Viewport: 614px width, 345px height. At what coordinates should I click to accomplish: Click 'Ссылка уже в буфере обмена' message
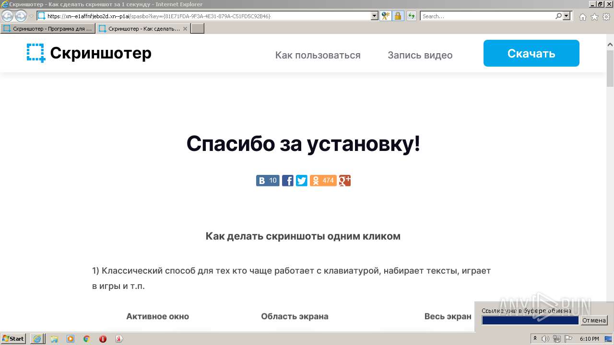pyautogui.click(x=527, y=310)
